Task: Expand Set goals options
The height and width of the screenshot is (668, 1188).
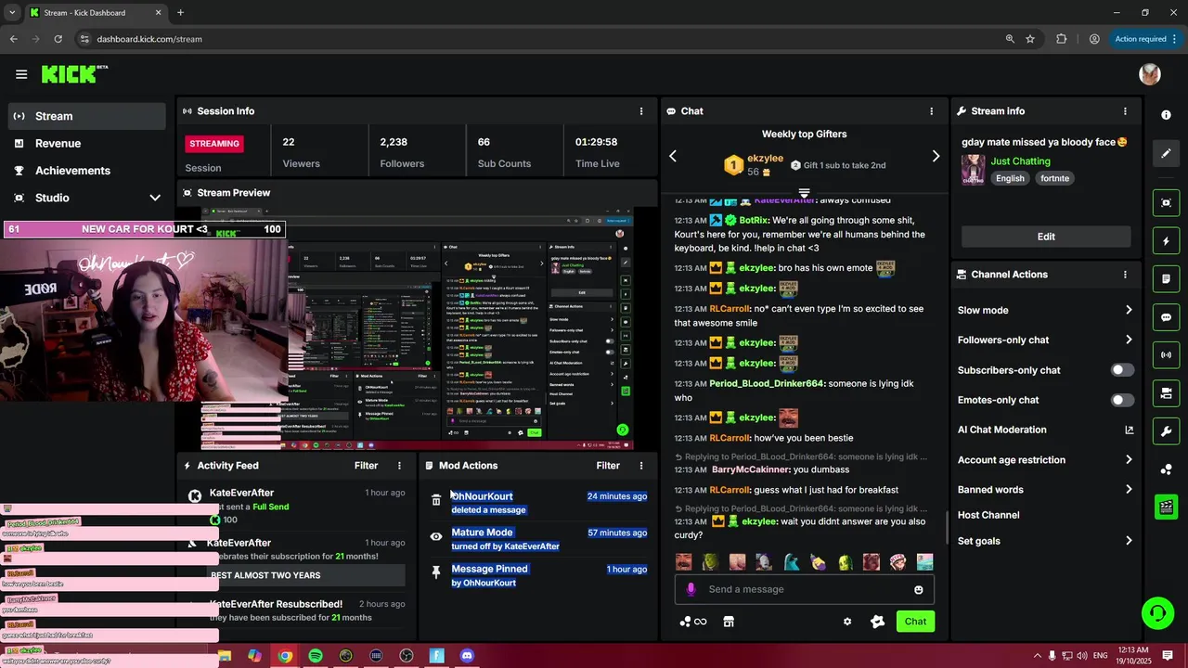Action: [x=1129, y=541]
